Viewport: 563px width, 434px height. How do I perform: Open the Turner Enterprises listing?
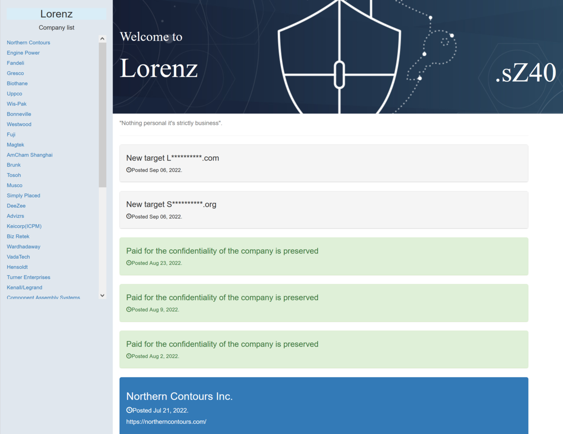(29, 277)
